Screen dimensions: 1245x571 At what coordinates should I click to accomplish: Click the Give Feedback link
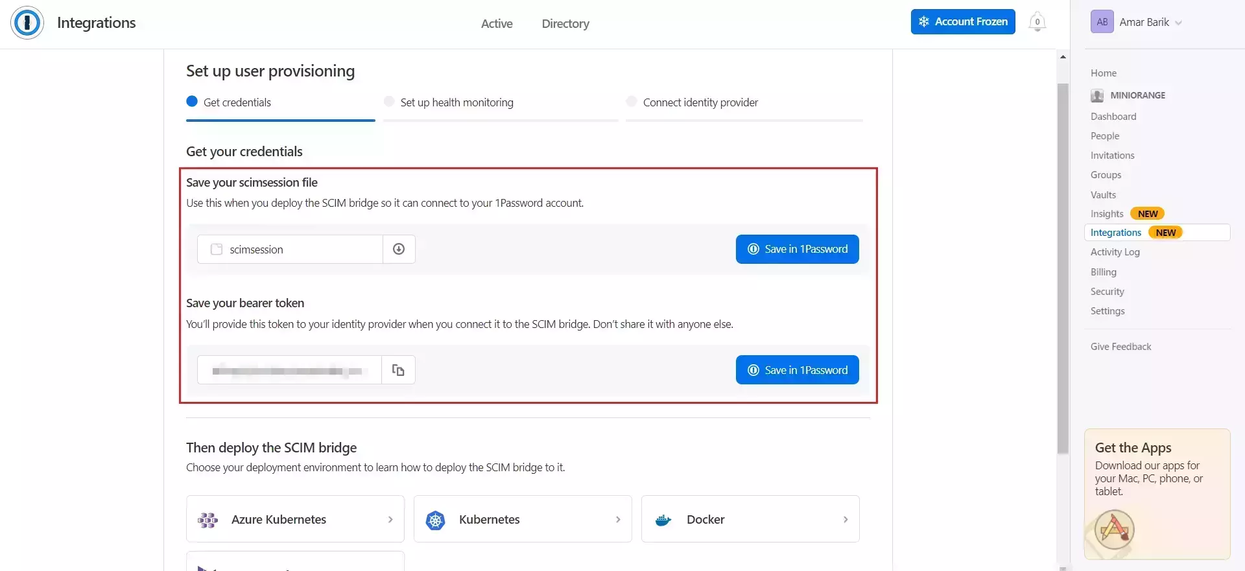point(1120,347)
